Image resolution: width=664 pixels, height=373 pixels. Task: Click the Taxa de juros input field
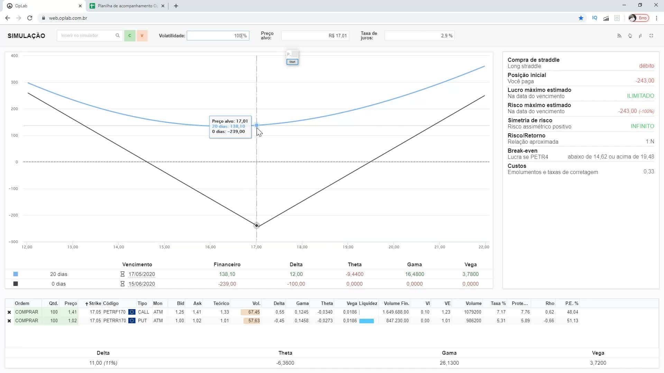419,36
